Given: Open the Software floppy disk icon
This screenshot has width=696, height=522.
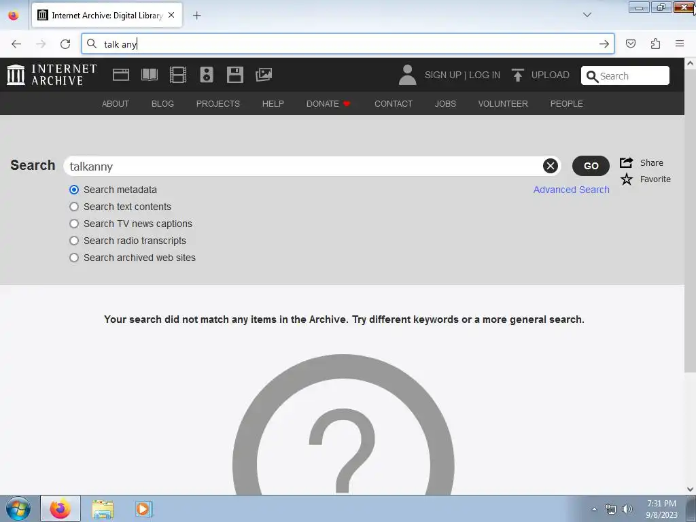Looking at the screenshot, I should tap(234, 75).
